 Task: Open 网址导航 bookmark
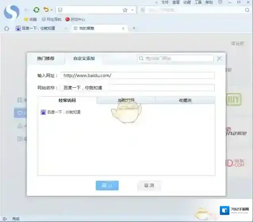pos(52,19)
